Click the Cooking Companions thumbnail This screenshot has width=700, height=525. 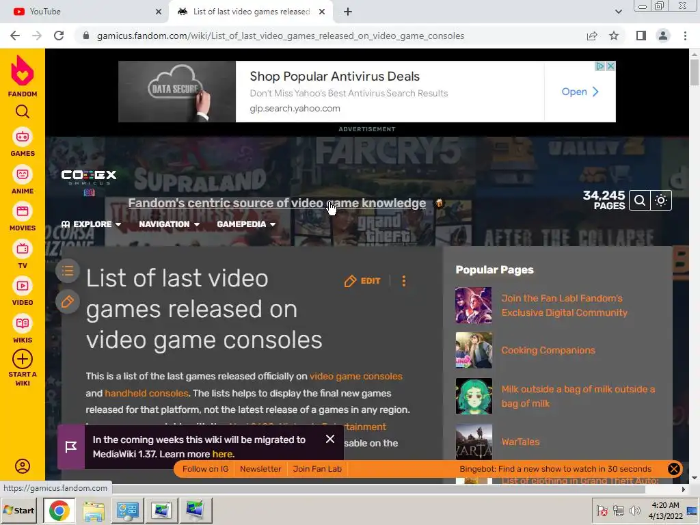(x=474, y=351)
